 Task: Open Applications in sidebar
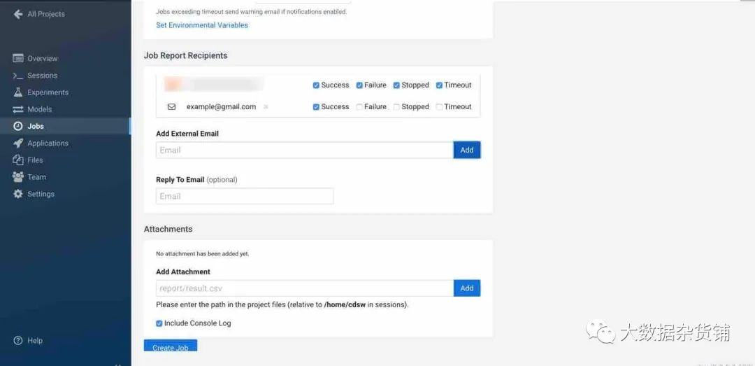(x=48, y=143)
